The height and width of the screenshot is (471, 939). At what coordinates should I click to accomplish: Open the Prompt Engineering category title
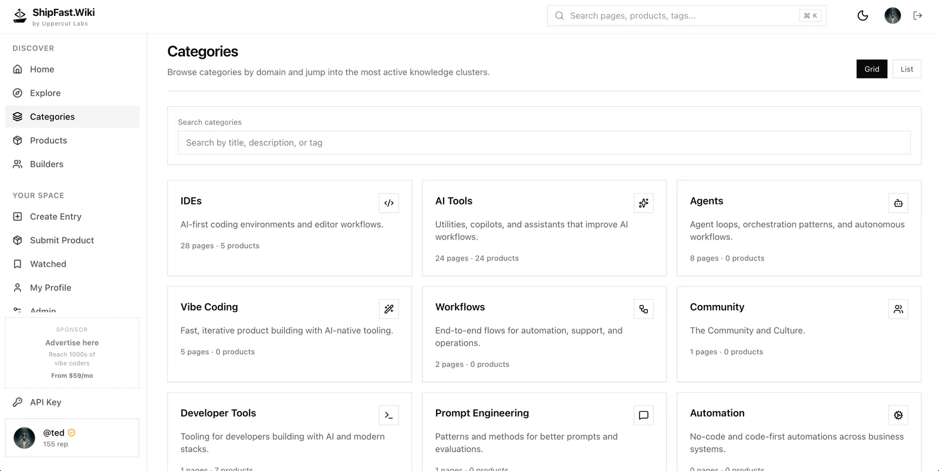coord(482,414)
